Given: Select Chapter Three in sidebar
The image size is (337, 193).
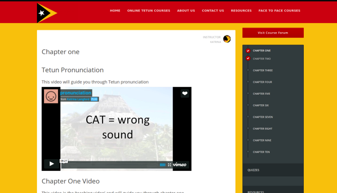Looking at the screenshot, I should (263, 70).
